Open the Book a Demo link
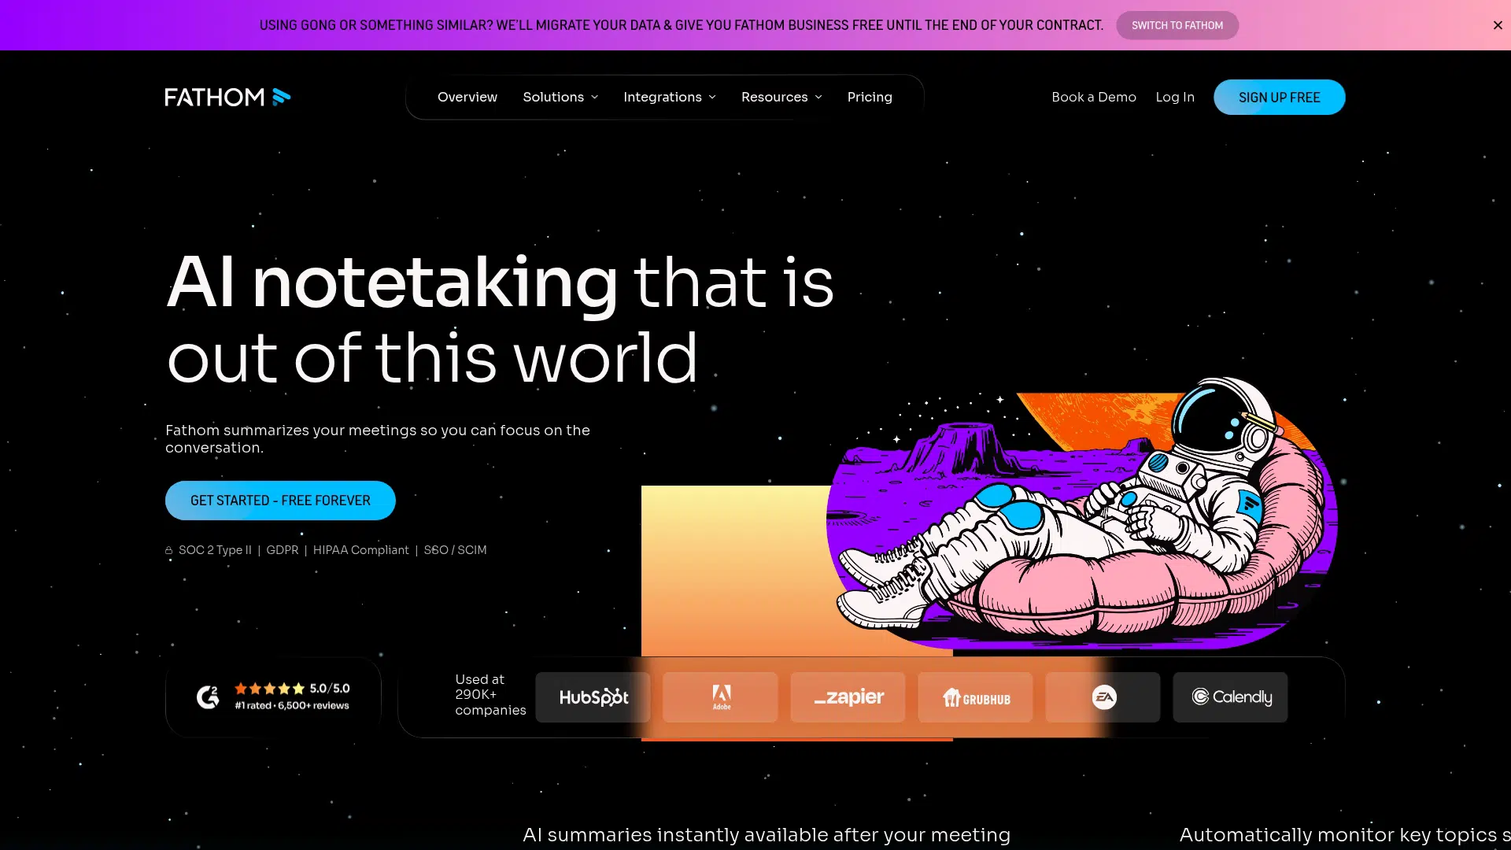The height and width of the screenshot is (850, 1511). coord(1094,97)
